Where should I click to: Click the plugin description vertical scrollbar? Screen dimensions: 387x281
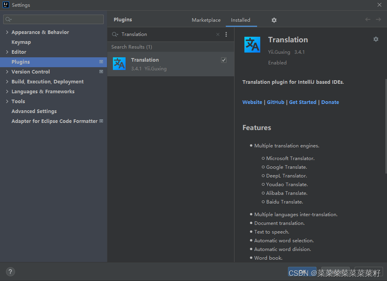[386, 126]
